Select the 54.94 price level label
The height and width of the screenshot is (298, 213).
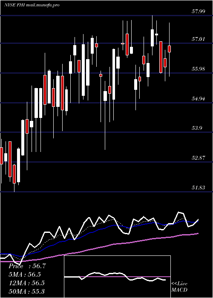pos(198,99)
